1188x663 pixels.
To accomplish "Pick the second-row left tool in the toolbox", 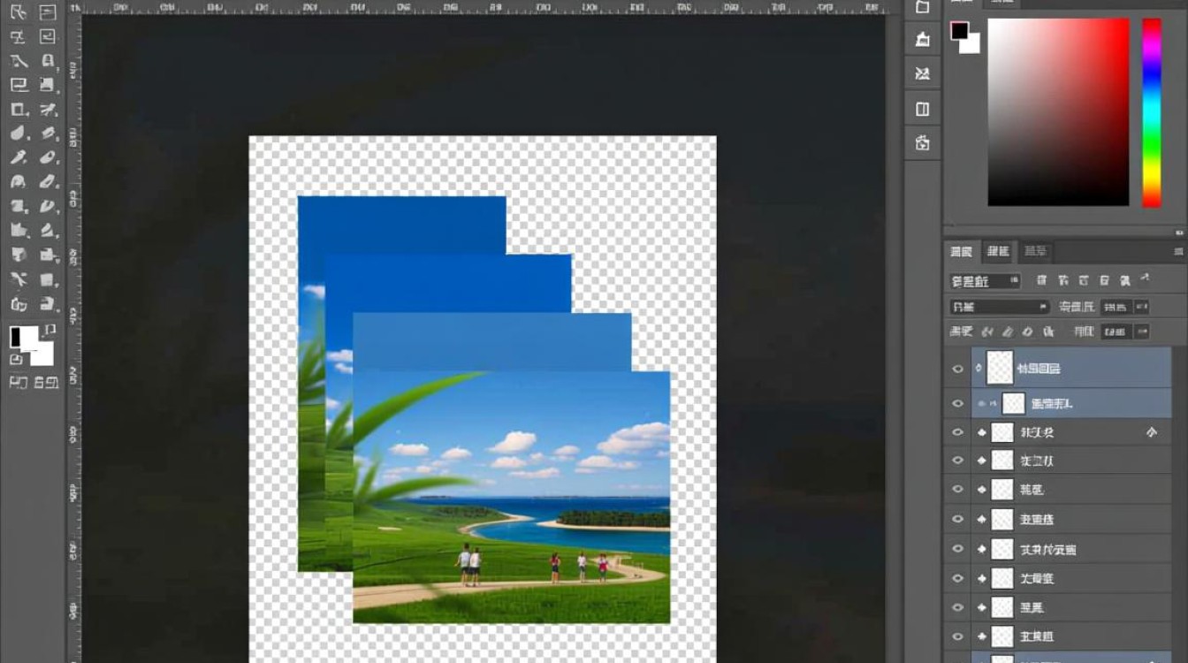I will (x=18, y=37).
